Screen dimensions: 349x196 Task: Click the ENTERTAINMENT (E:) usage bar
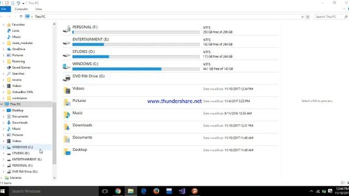pyautogui.click(x=136, y=45)
